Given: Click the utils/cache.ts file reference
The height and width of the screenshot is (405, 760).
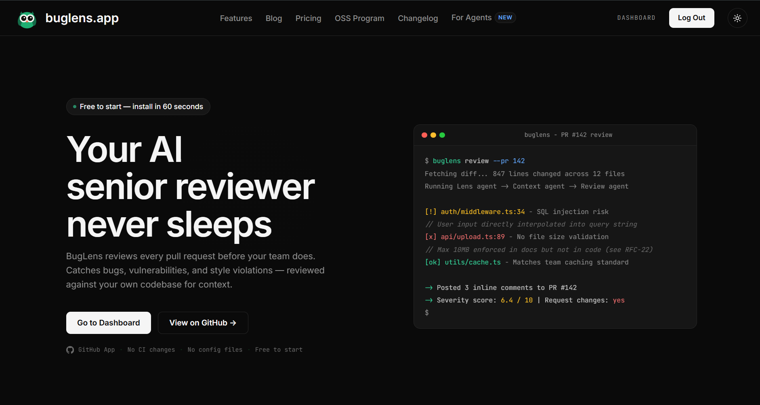Looking at the screenshot, I should (x=473, y=262).
